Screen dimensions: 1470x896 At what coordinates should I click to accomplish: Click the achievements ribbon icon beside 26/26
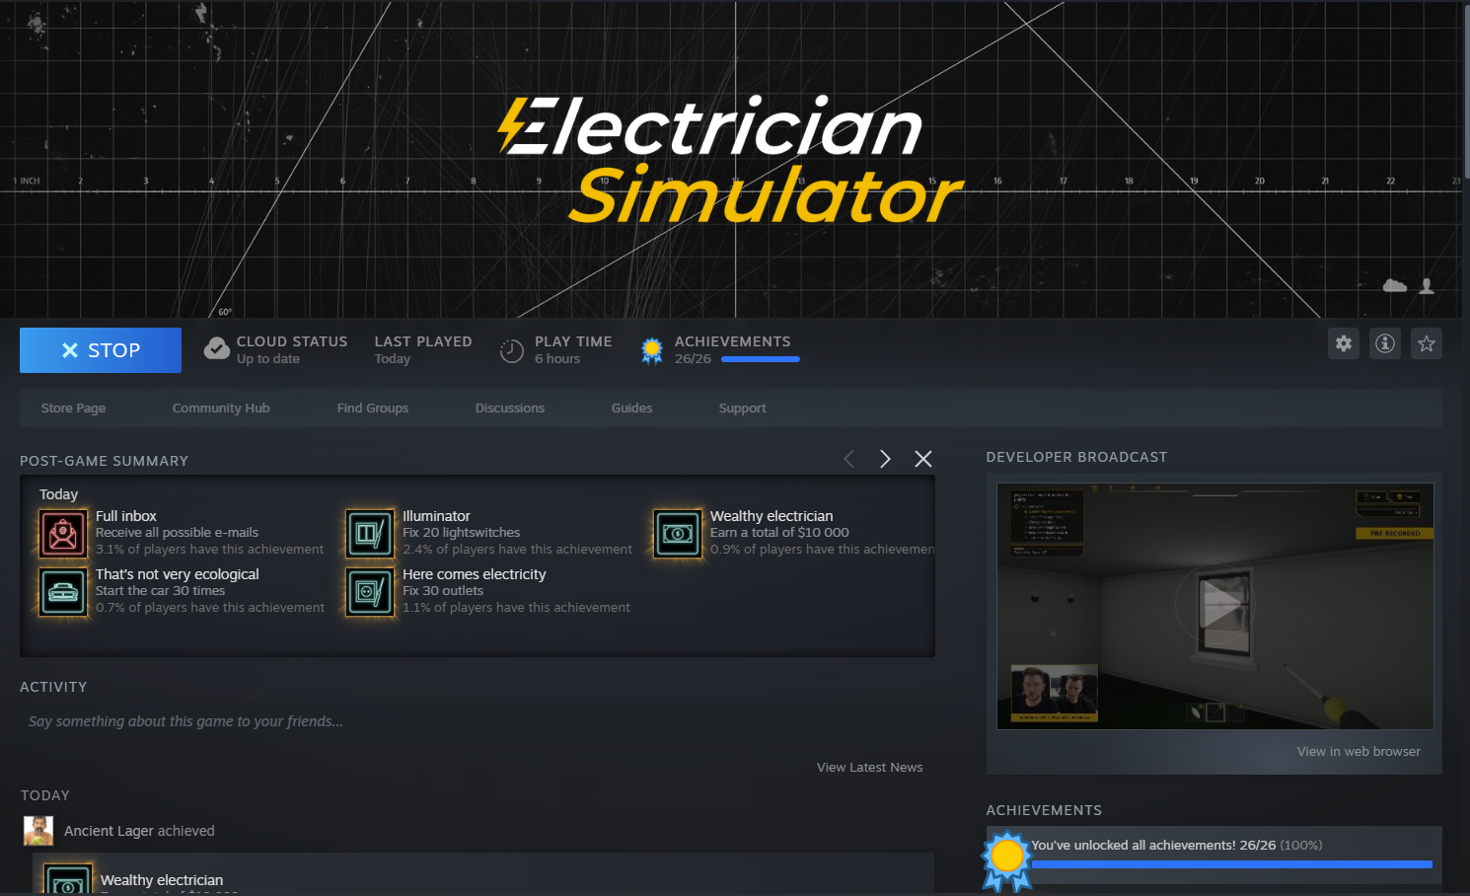pos(652,350)
